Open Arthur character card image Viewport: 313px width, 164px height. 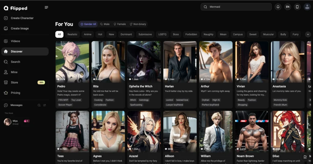click(x=216, y=62)
